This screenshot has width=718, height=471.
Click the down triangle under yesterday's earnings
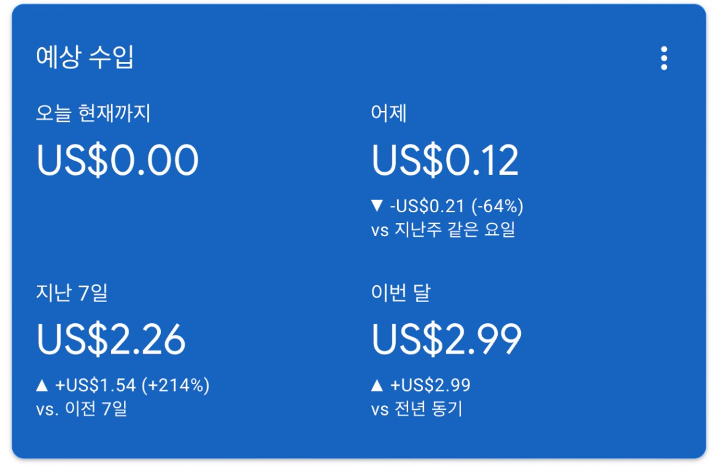(x=378, y=206)
